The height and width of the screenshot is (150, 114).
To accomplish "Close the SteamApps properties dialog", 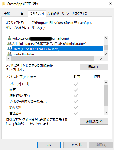I will 111,4.
